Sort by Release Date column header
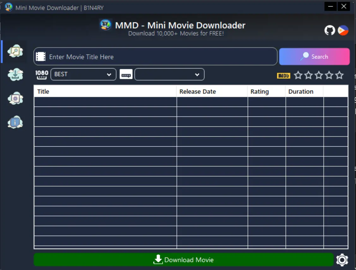 [x=212, y=91]
